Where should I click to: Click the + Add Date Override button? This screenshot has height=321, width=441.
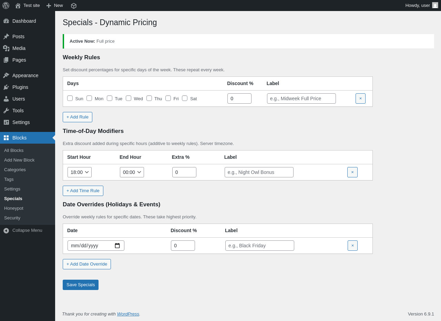point(87,264)
